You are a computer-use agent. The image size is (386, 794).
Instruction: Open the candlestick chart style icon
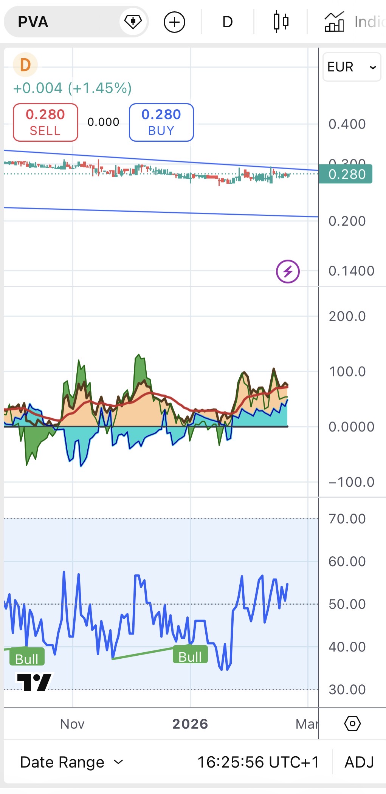[281, 22]
